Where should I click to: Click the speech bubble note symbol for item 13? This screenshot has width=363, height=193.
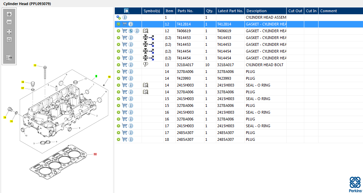(146, 65)
